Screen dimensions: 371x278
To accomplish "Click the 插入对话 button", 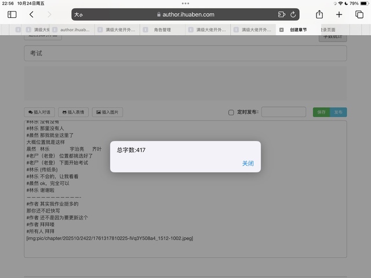I will click(x=39, y=112).
